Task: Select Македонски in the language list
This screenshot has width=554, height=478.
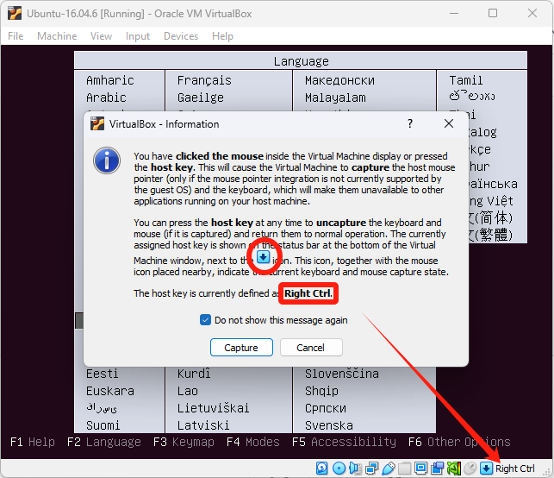Action: click(339, 80)
